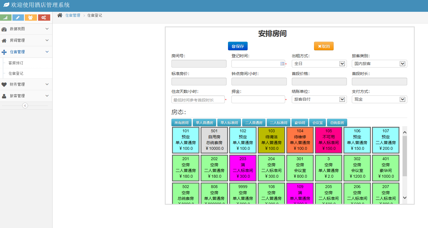Filter by 二人普通房
This screenshot has height=228, width=428.
pos(254,122)
